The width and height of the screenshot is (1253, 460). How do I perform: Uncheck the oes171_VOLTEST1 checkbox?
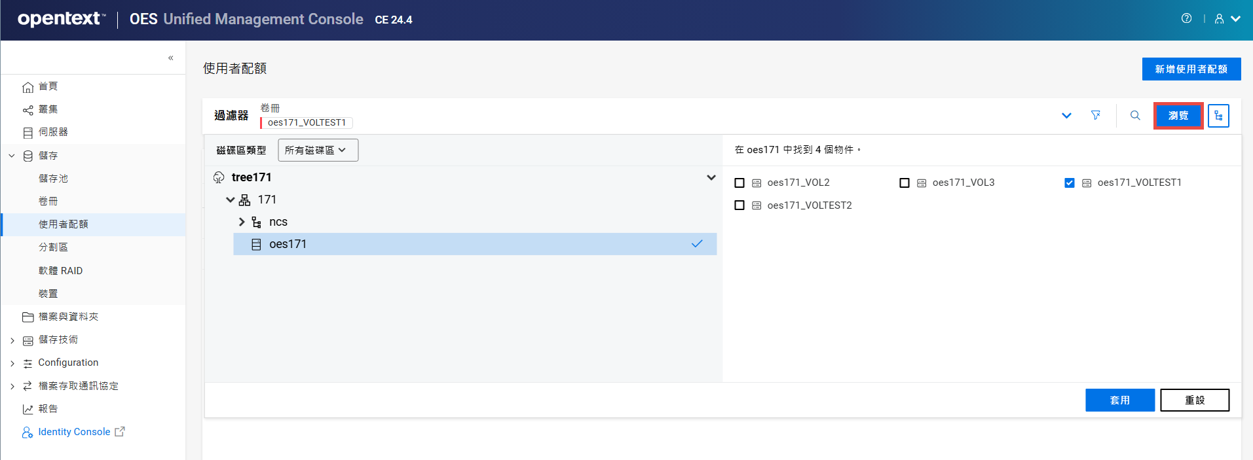[1070, 183]
